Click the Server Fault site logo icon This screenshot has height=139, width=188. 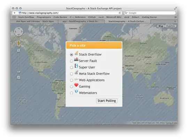pyautogui.click(x=76, y=59)
